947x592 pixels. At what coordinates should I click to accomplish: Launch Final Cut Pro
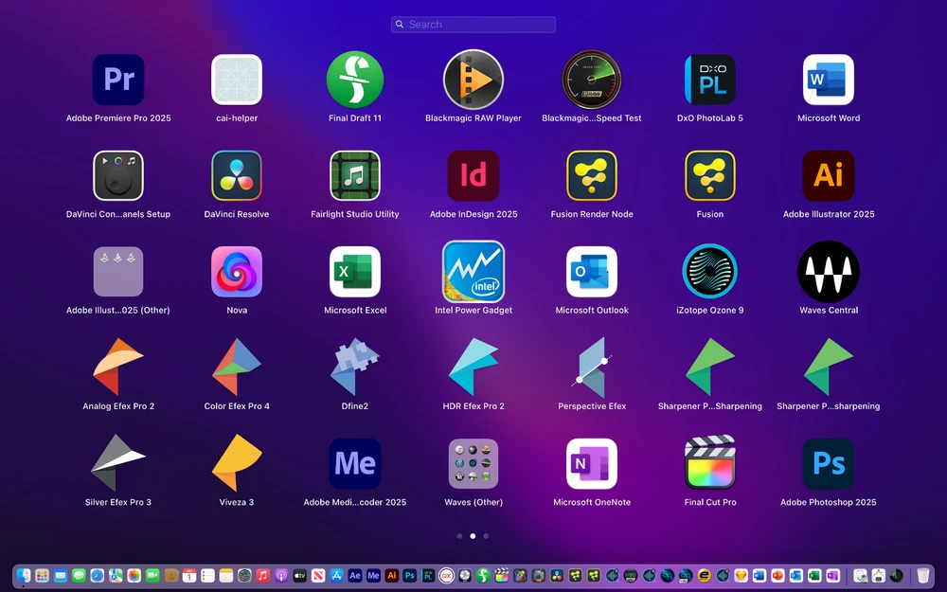click(710, 463)
